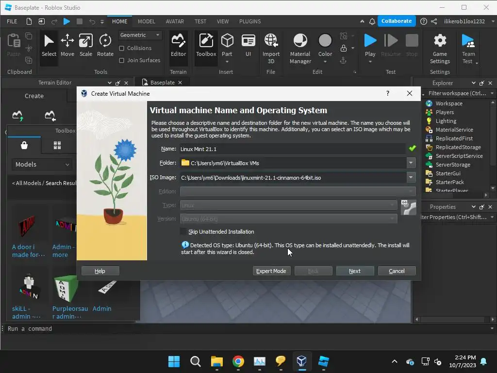Switch to the VIEW ribbon tab
The width and height of the screenshot is (497, 373).
222,21
